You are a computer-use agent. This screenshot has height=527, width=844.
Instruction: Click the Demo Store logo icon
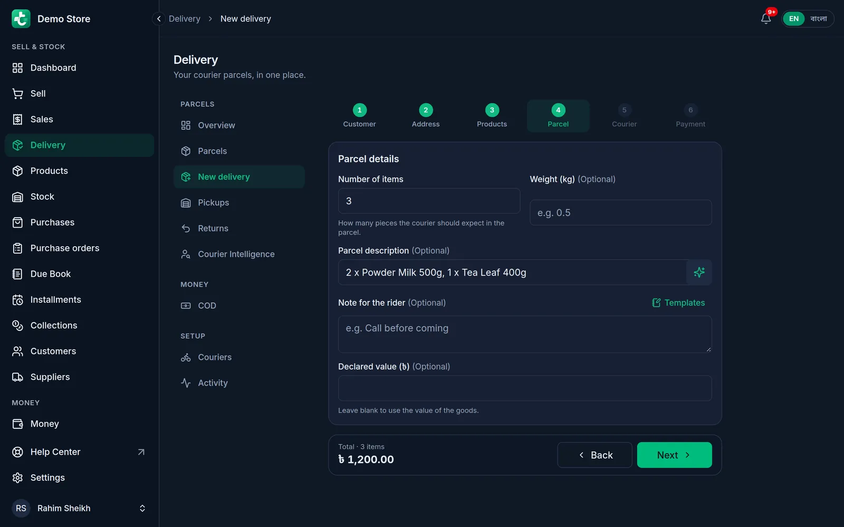point(21,18)
